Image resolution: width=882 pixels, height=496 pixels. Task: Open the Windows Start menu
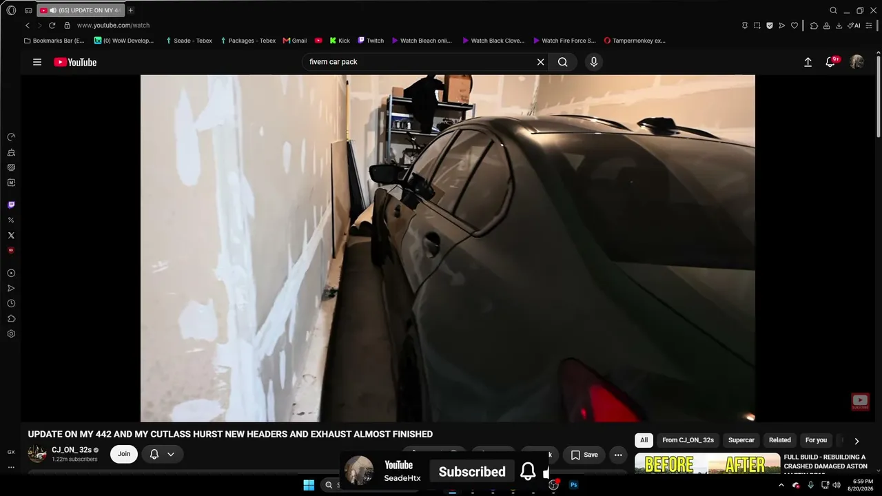coord(309,485)
